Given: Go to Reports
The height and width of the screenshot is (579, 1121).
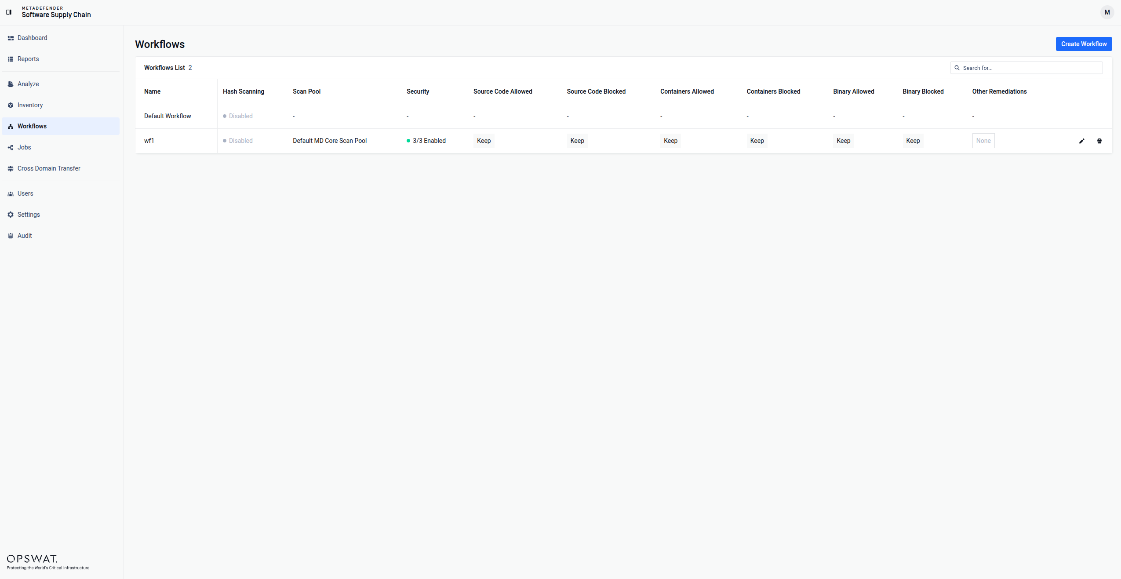Looking at the screenshot, I should [x=61, y=59].
